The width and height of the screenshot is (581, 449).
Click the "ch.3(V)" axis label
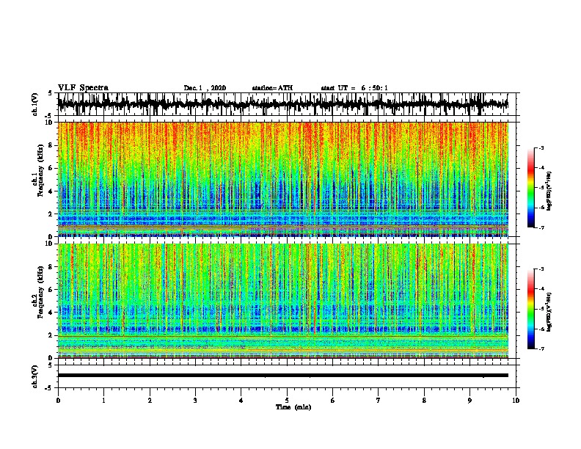35,376
